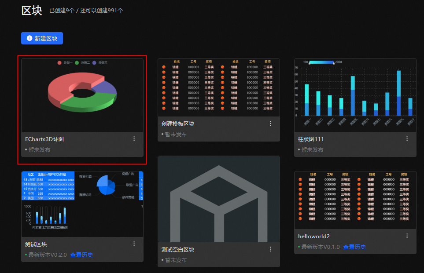
Task: Click the 区块 page heading
Action: point(32,11)
